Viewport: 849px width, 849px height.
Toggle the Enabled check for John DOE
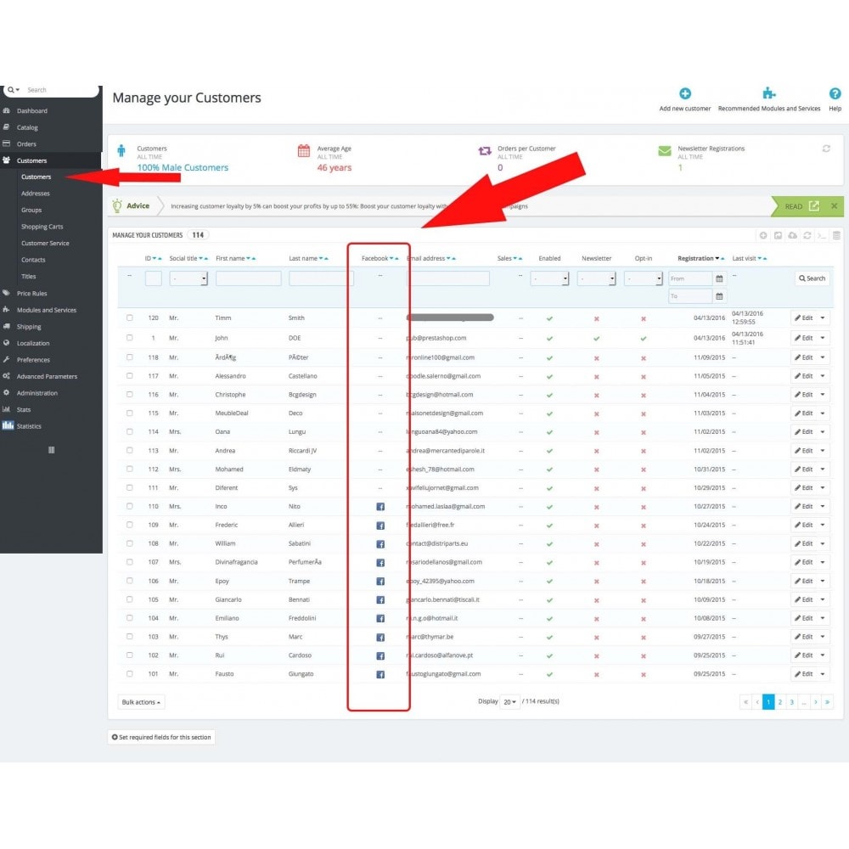tap(549, 339)
